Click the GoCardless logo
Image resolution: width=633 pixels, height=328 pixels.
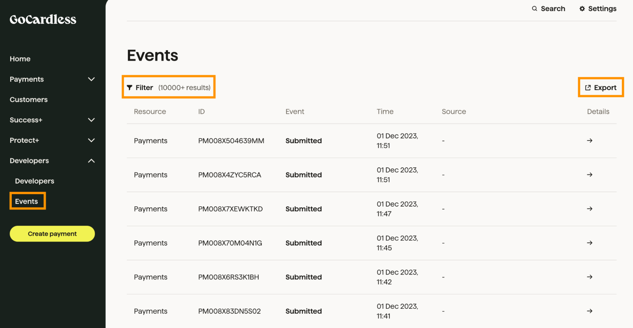click(x=43, y=20)
